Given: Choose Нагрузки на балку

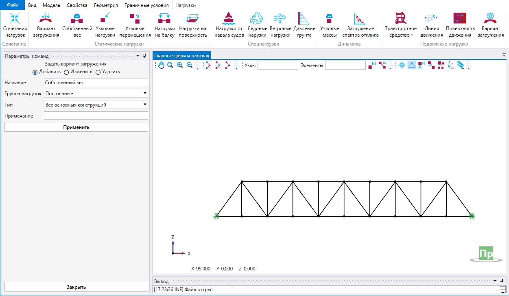Looking at the screenshot, I should point(165,25).
